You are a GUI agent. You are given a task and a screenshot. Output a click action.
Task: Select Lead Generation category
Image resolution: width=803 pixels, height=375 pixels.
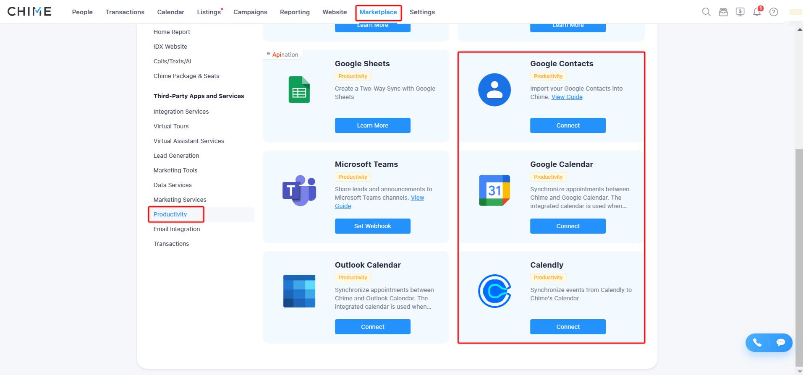[x=176, y=156]
